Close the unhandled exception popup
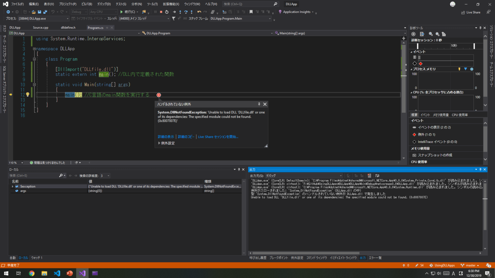The width and height of the screenshot is (495, 278). (265, 105)
